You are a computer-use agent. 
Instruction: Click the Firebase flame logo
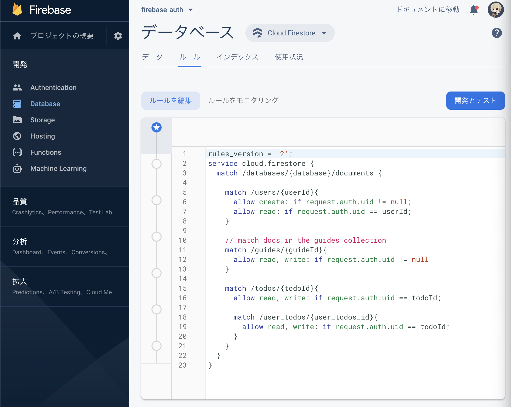17,10
